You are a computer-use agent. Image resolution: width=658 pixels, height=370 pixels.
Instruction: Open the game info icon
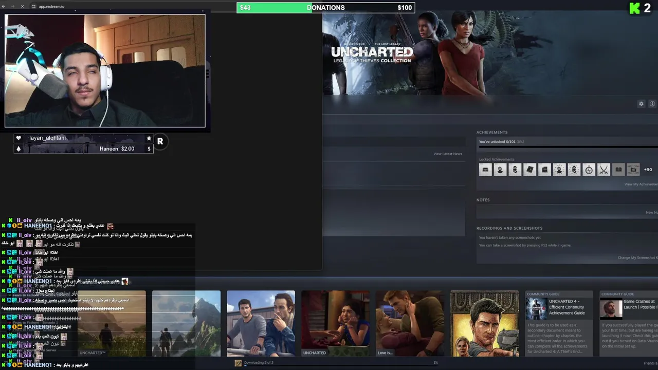652,104
